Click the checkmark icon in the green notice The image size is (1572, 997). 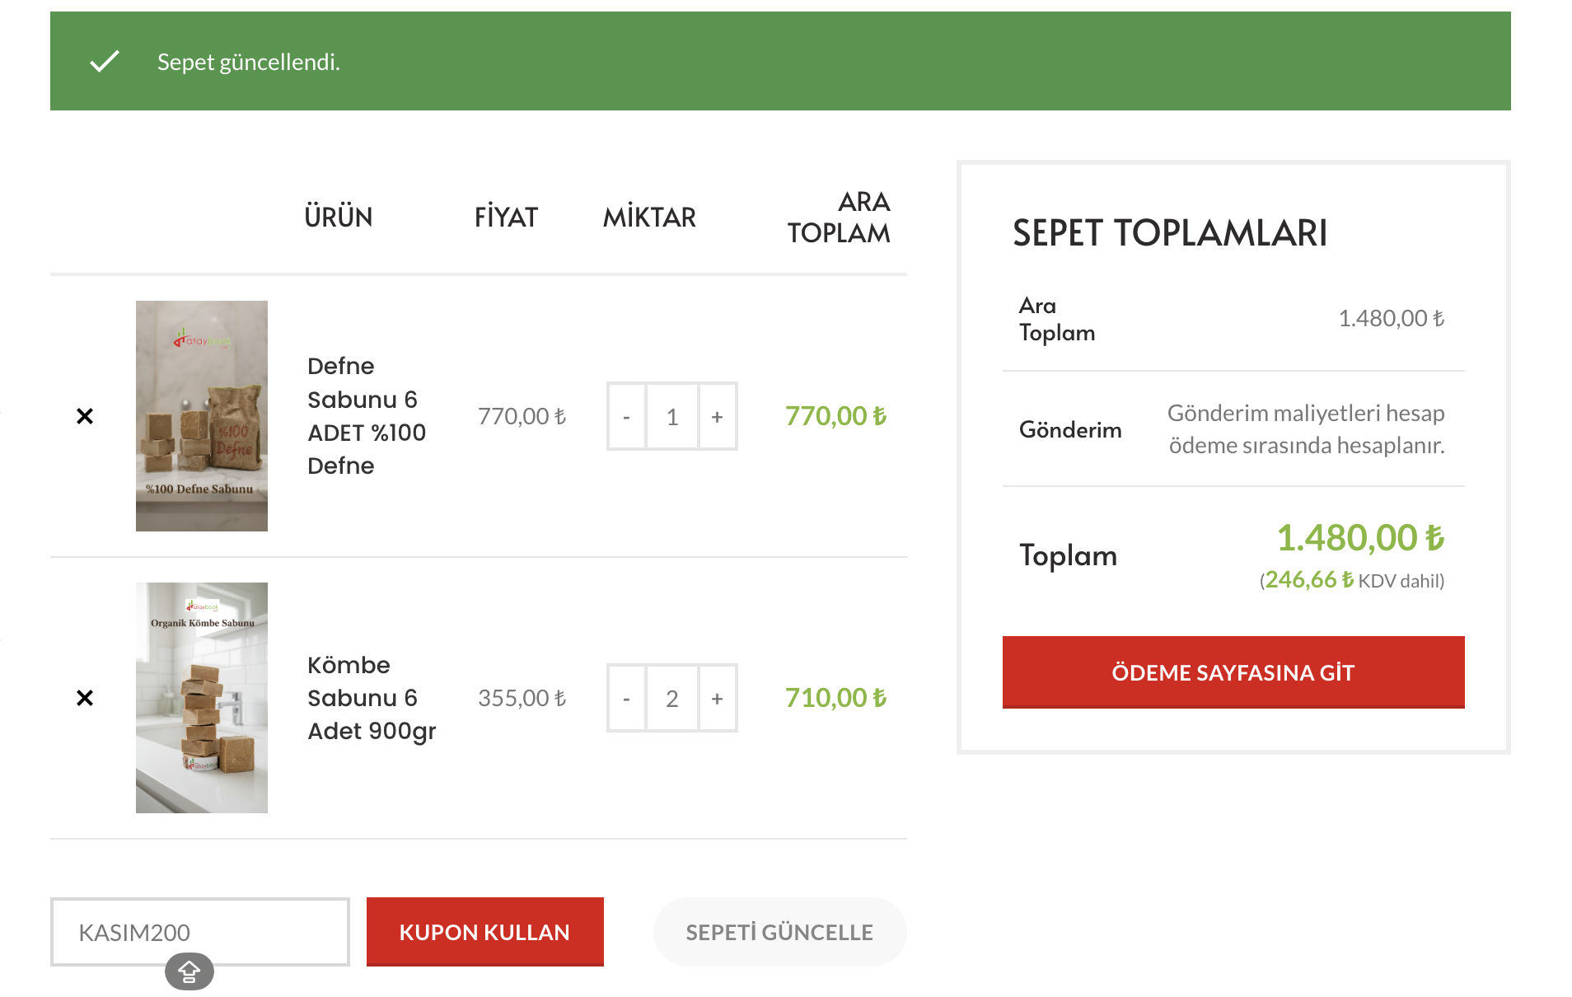pyautogui.click(x=105, y=62)
